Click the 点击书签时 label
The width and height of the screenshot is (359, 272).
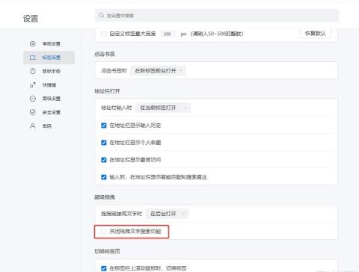(114, 71)
